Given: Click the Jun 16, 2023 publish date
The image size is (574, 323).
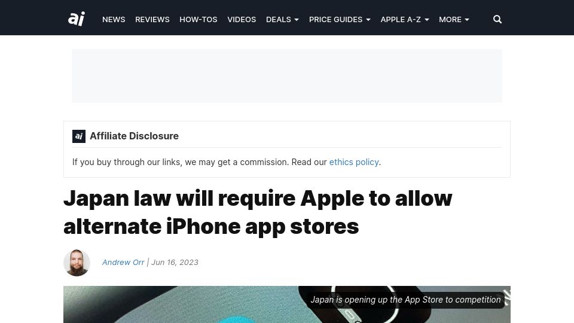Looking at the screenshot, I should (175, 262).
